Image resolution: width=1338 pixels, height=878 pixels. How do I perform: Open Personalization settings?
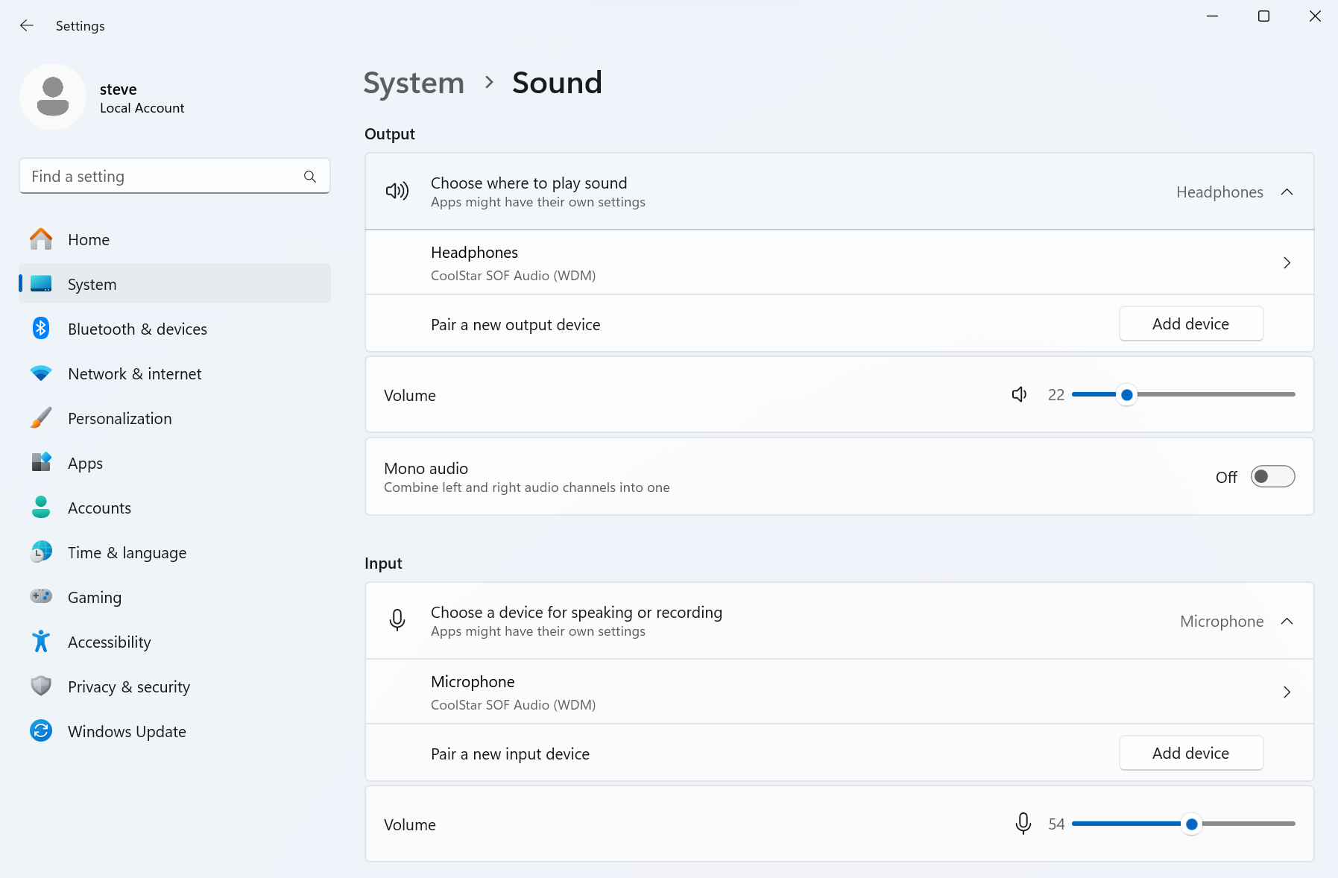pyautogui.click(x=174, y=418)
